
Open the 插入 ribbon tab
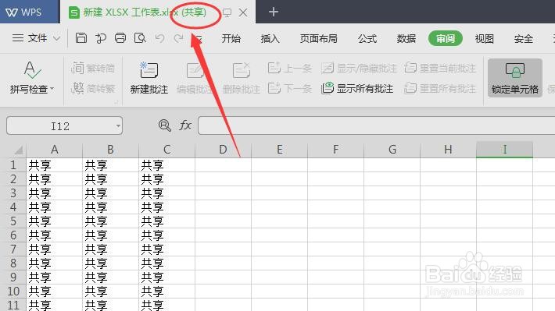tap(270, 38)
